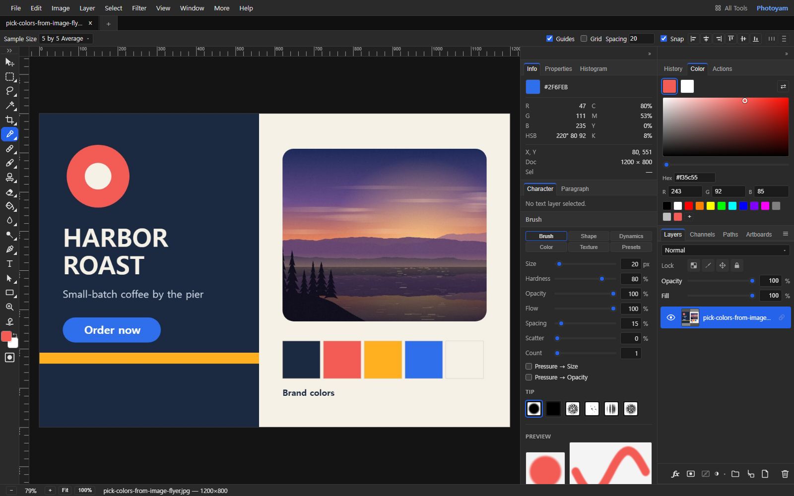794x496 pixels.
Task: Click the Hex color input field
Action: pos(694,177)
